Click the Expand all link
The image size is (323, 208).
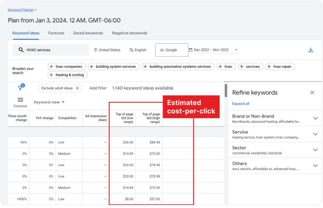(x=241, y=104)
